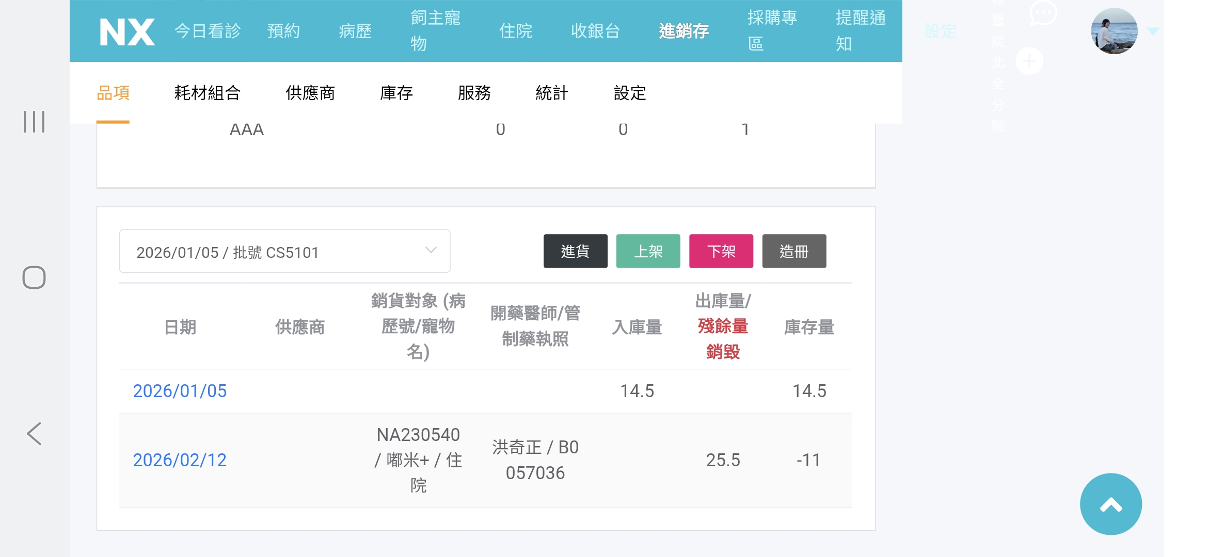Click the dark 進貨 button

click(x=575, y=252)
